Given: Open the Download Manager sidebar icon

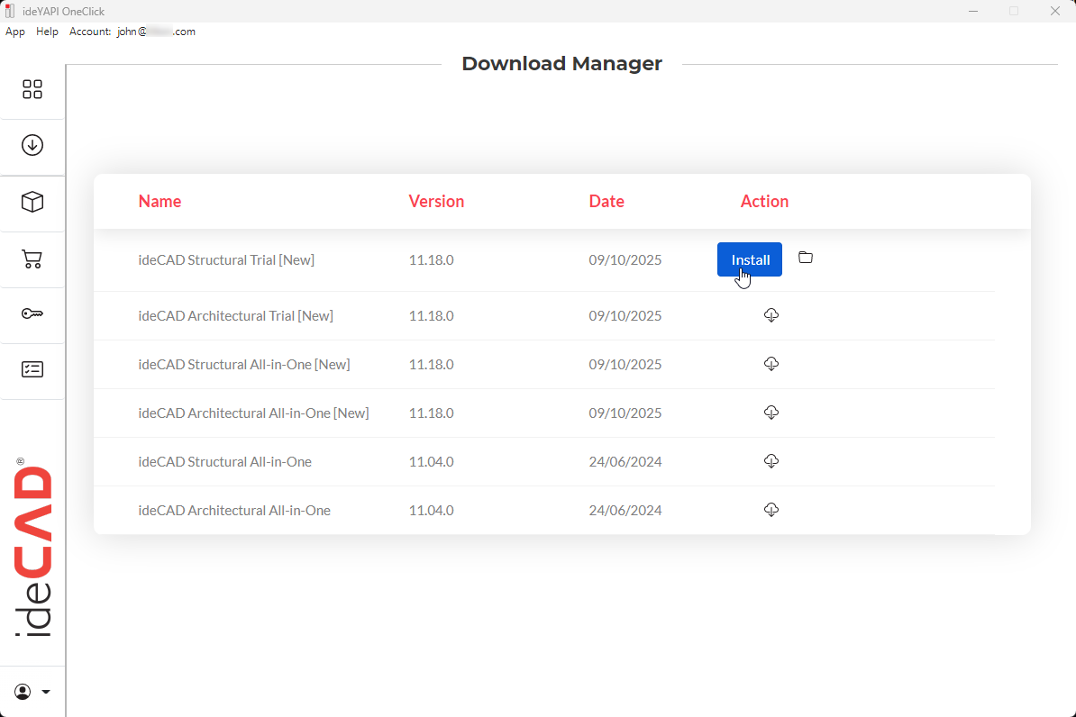Looking at the screenshot, I should [x=32, y=145].
